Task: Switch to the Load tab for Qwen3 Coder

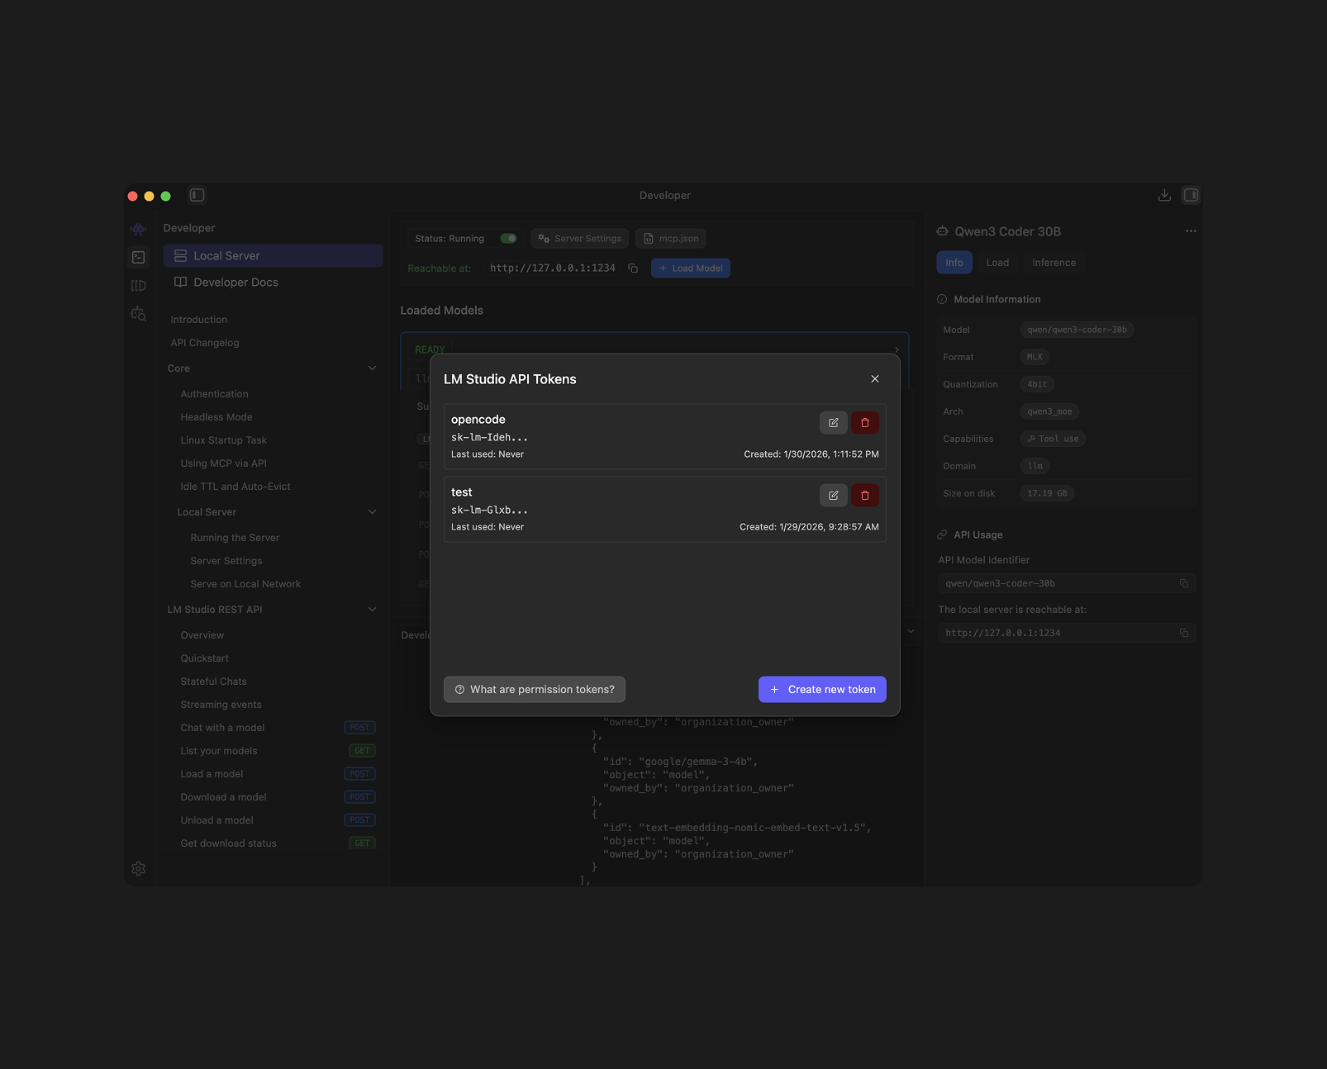Action: coord(998,262)
